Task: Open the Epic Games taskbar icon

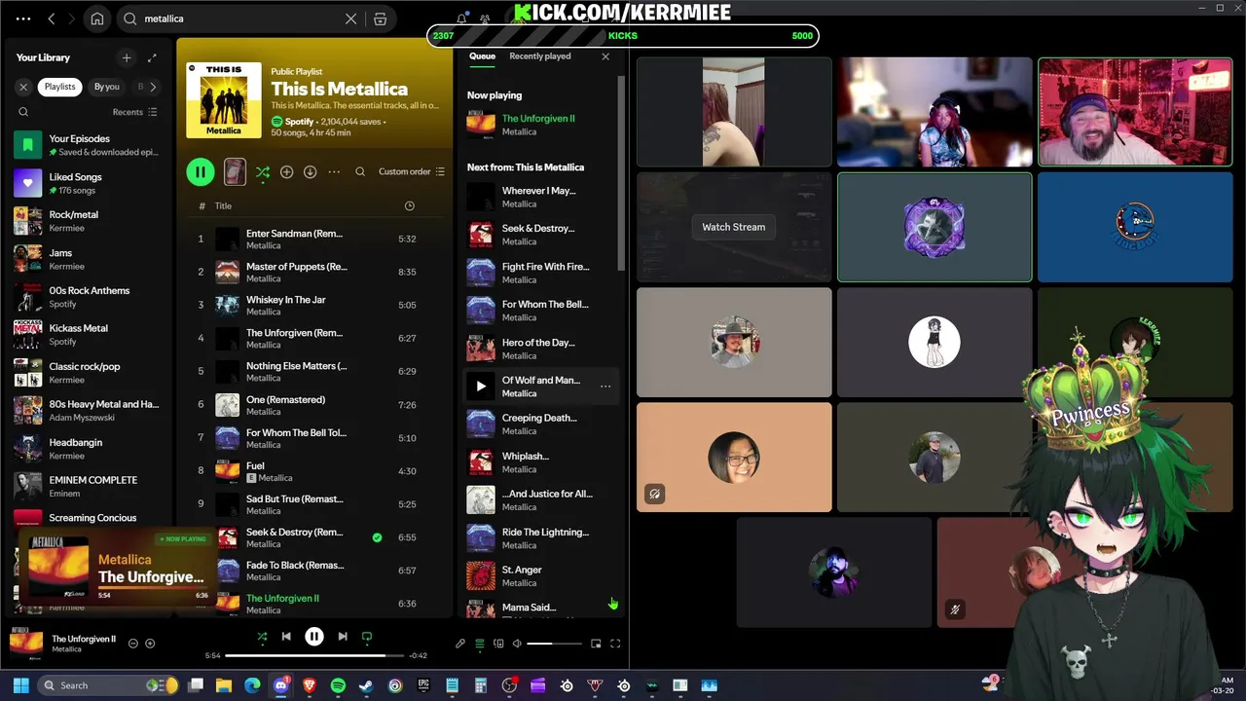Action: (x=423, y=685)
